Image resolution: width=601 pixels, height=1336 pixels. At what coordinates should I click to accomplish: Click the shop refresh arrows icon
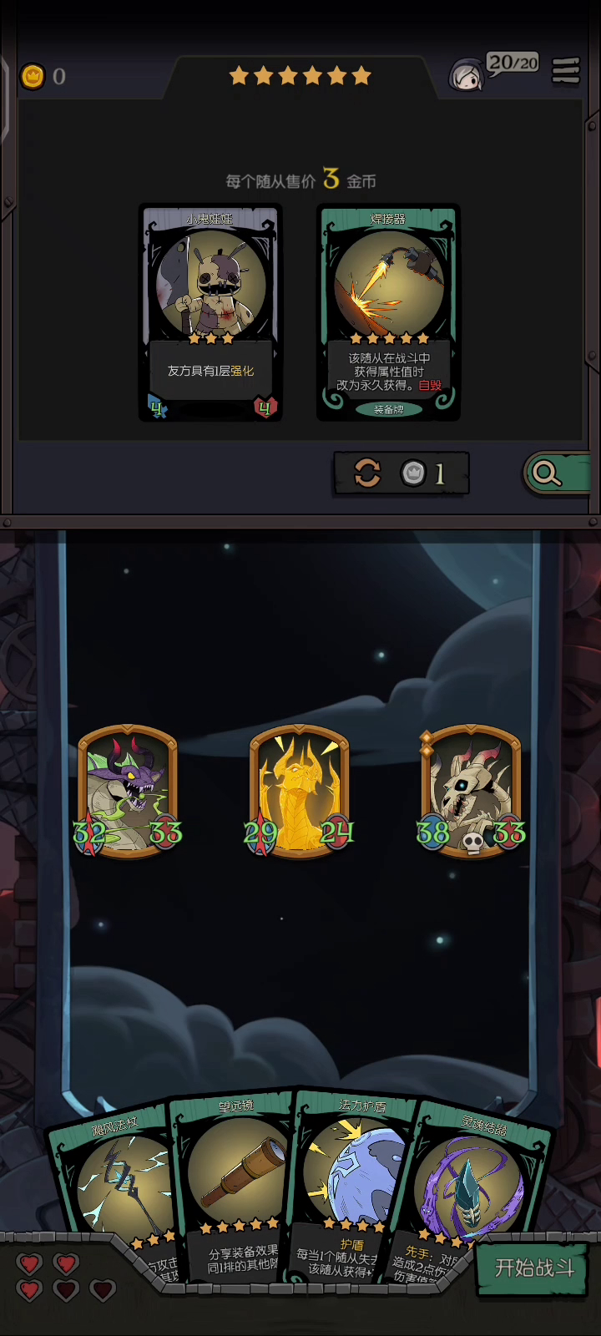(367, 473)
